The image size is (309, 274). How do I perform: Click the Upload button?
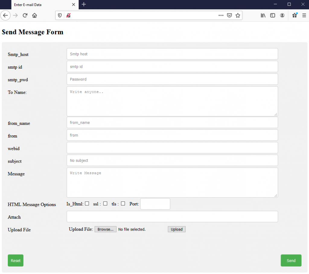tap(177, 229)
